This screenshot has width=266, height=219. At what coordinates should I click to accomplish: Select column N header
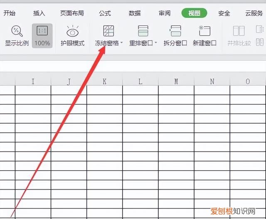[212, 81]
